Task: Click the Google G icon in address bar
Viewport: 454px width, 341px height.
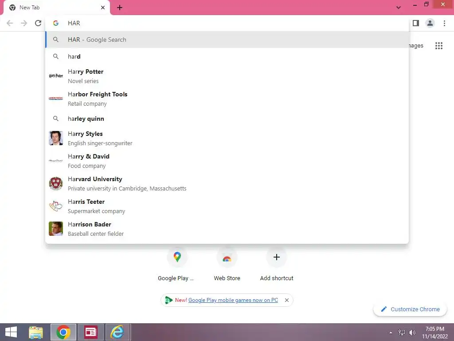Action: click(x=56, y=23)
